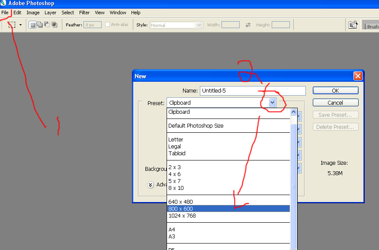Image resolution: width=379 pixels, height=250 pixels.
Task: Click OK in the New dialog
Action: point(335,90)
